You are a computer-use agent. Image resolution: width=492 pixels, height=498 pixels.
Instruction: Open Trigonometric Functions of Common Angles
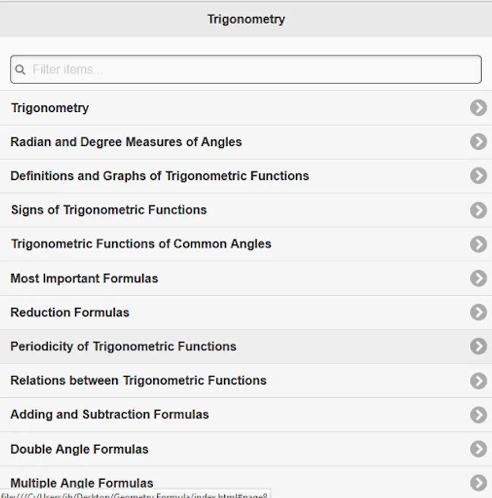[141, 244]
